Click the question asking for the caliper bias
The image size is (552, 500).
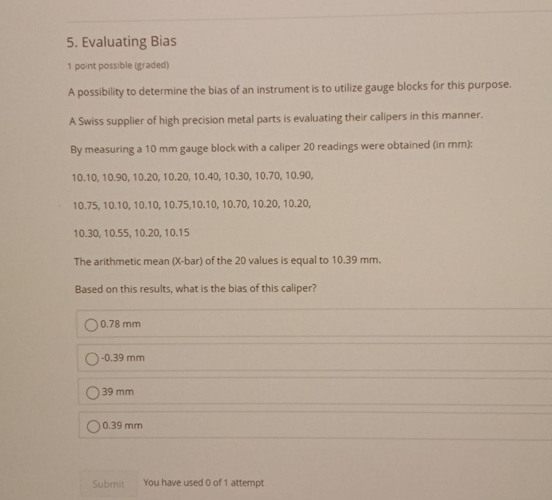click(195, 288)
